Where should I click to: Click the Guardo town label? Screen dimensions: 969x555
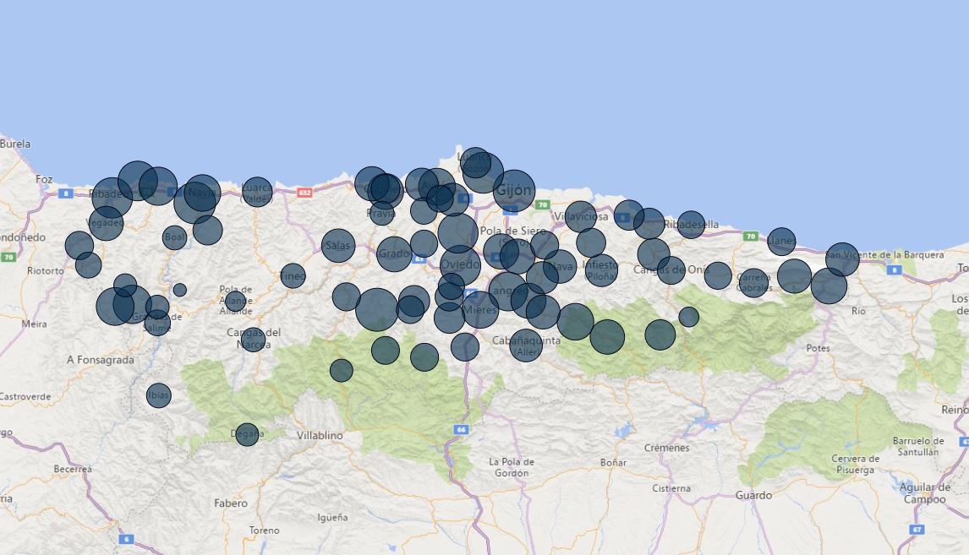pos(753,496)
